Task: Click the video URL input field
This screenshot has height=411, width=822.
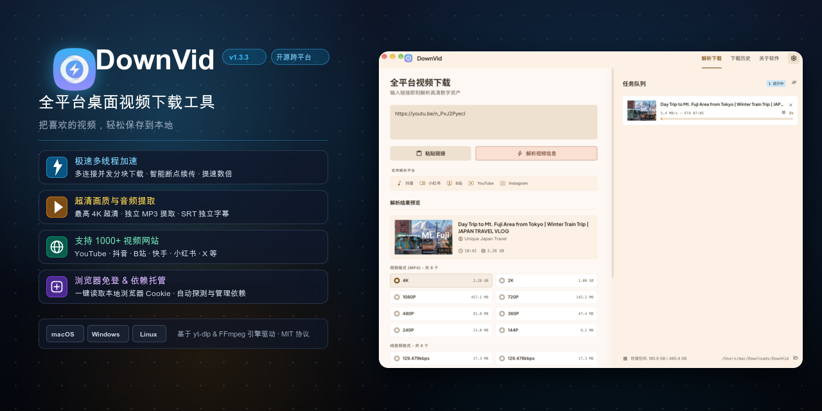Action: click(494, 122)
